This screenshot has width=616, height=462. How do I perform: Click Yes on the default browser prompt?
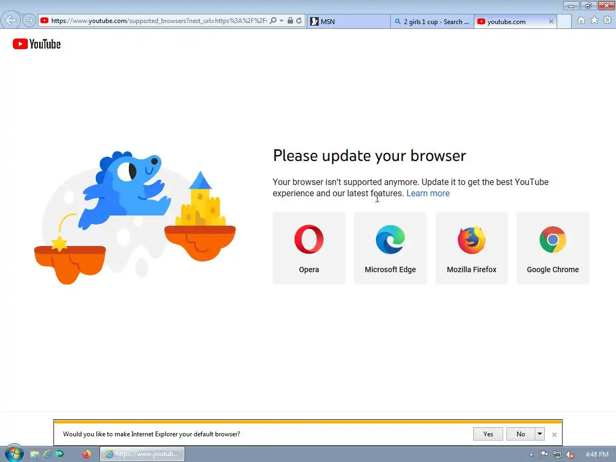[x=488, y=434]
